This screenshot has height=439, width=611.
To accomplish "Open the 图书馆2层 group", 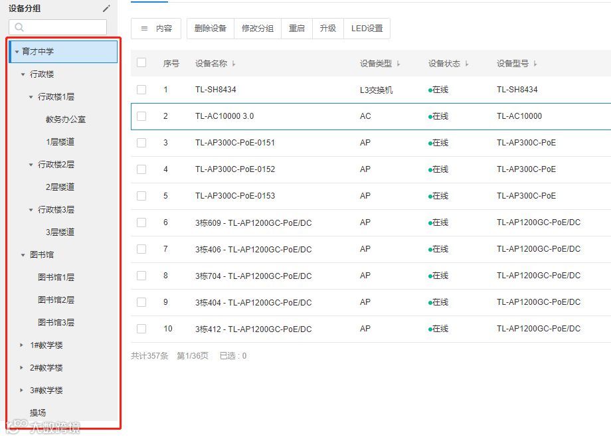I will 56,300.
